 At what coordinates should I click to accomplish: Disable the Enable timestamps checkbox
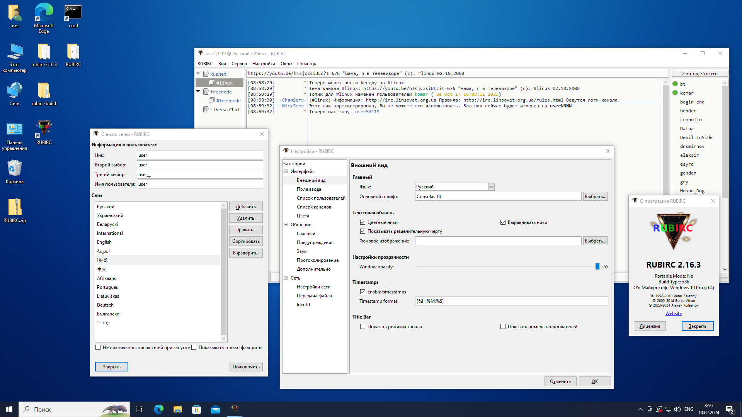click(362, 292)
